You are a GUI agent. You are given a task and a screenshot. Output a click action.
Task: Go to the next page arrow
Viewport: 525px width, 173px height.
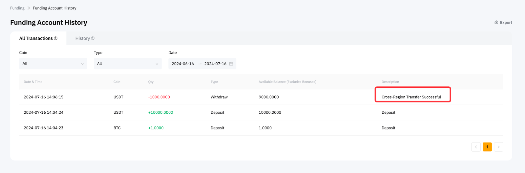tap(498, 147)
